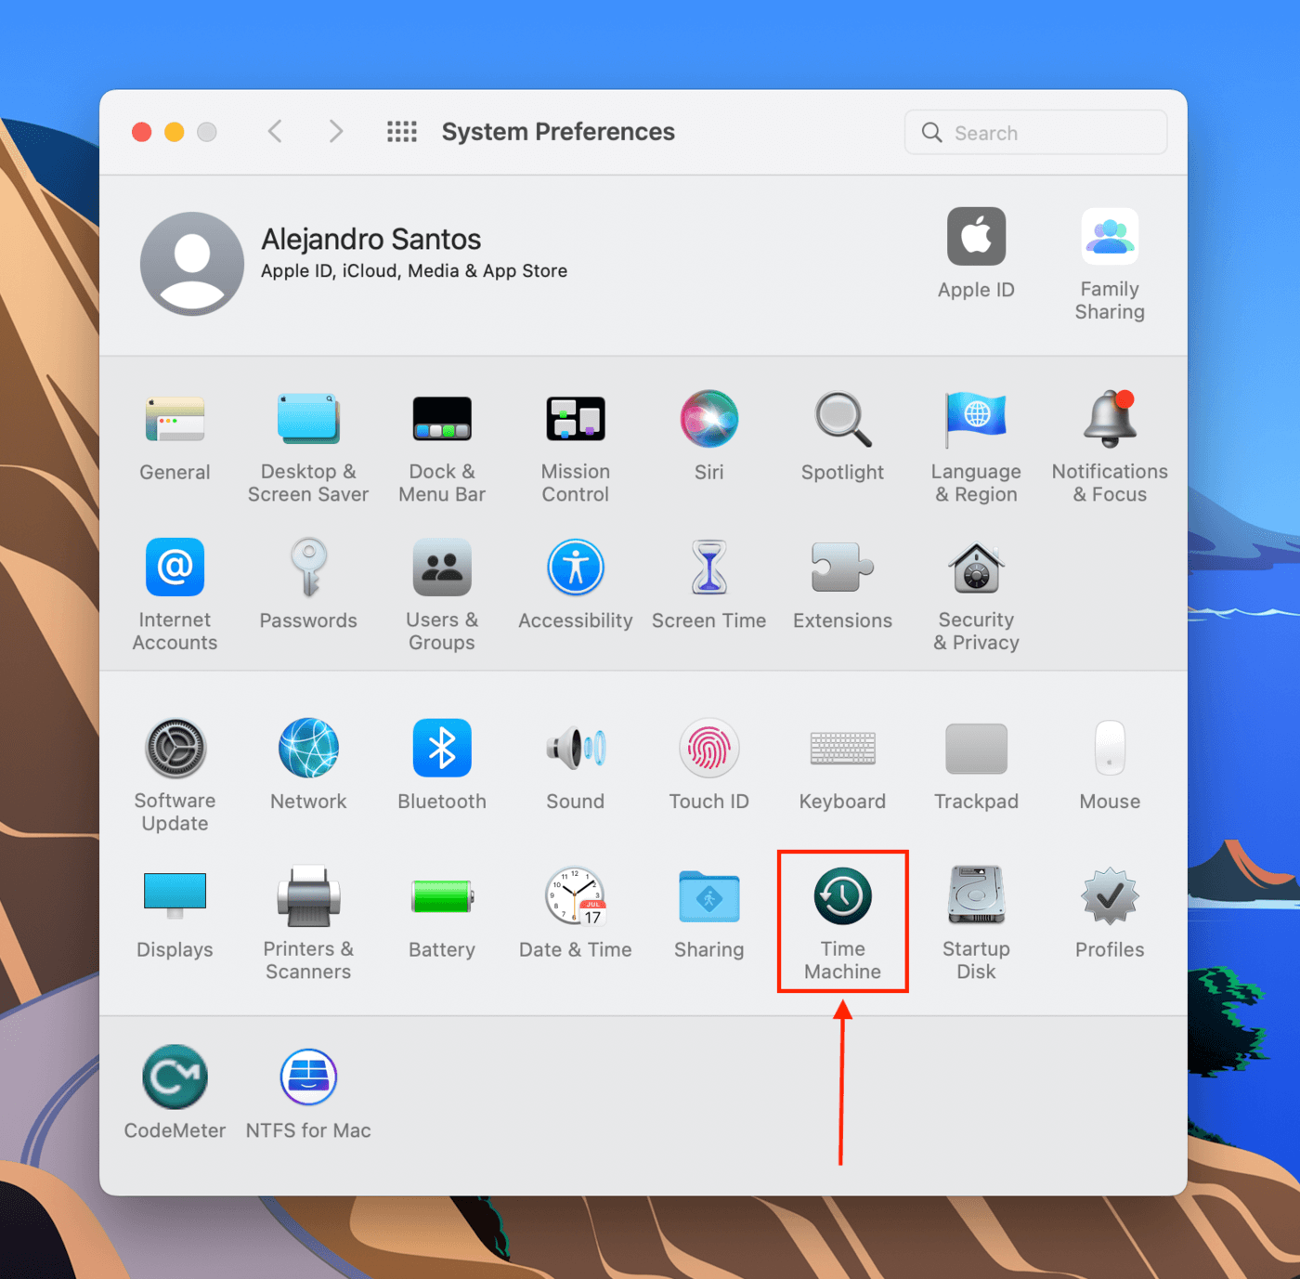Viewport: 1300px width, 1279px height.
Task: Open Time Machine preferences
Action: pos(841,920)
